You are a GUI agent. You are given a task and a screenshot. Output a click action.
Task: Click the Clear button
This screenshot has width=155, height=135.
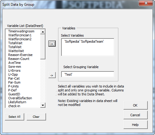(36, 117)
